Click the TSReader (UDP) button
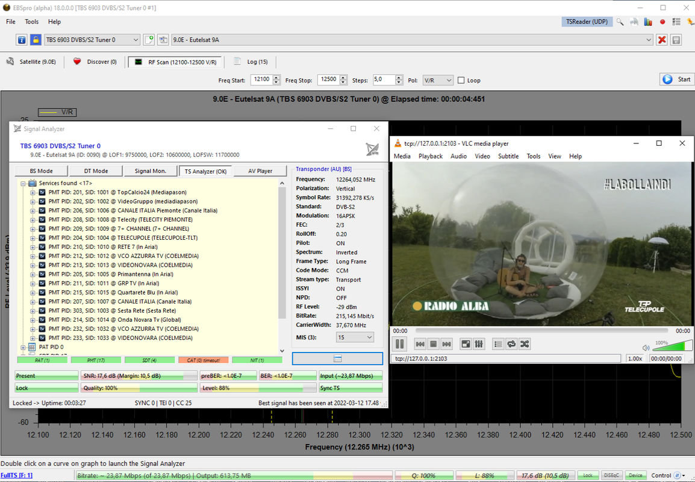Screen dimensions: 695x482 587,22
